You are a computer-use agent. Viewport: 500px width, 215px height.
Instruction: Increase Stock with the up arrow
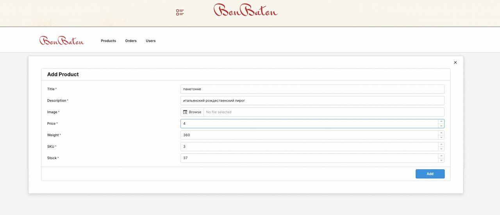441,156
